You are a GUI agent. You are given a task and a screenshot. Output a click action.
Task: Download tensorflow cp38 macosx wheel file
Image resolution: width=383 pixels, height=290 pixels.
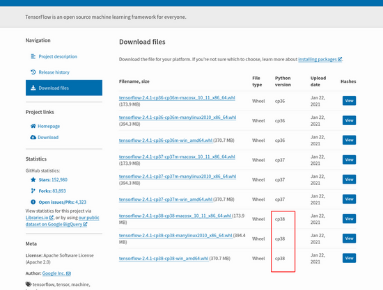point(175,216)
